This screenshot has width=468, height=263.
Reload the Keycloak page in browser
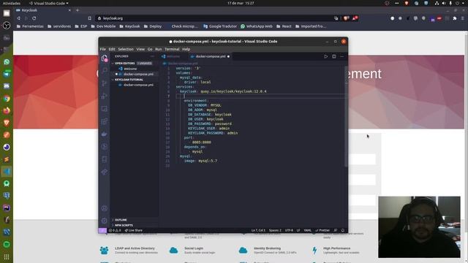coord(34,18)
